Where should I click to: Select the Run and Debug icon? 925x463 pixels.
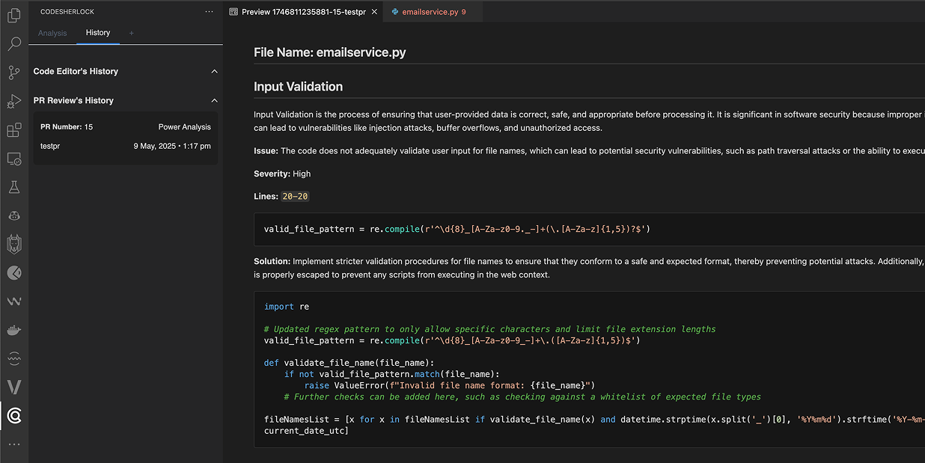coord(14,101)
